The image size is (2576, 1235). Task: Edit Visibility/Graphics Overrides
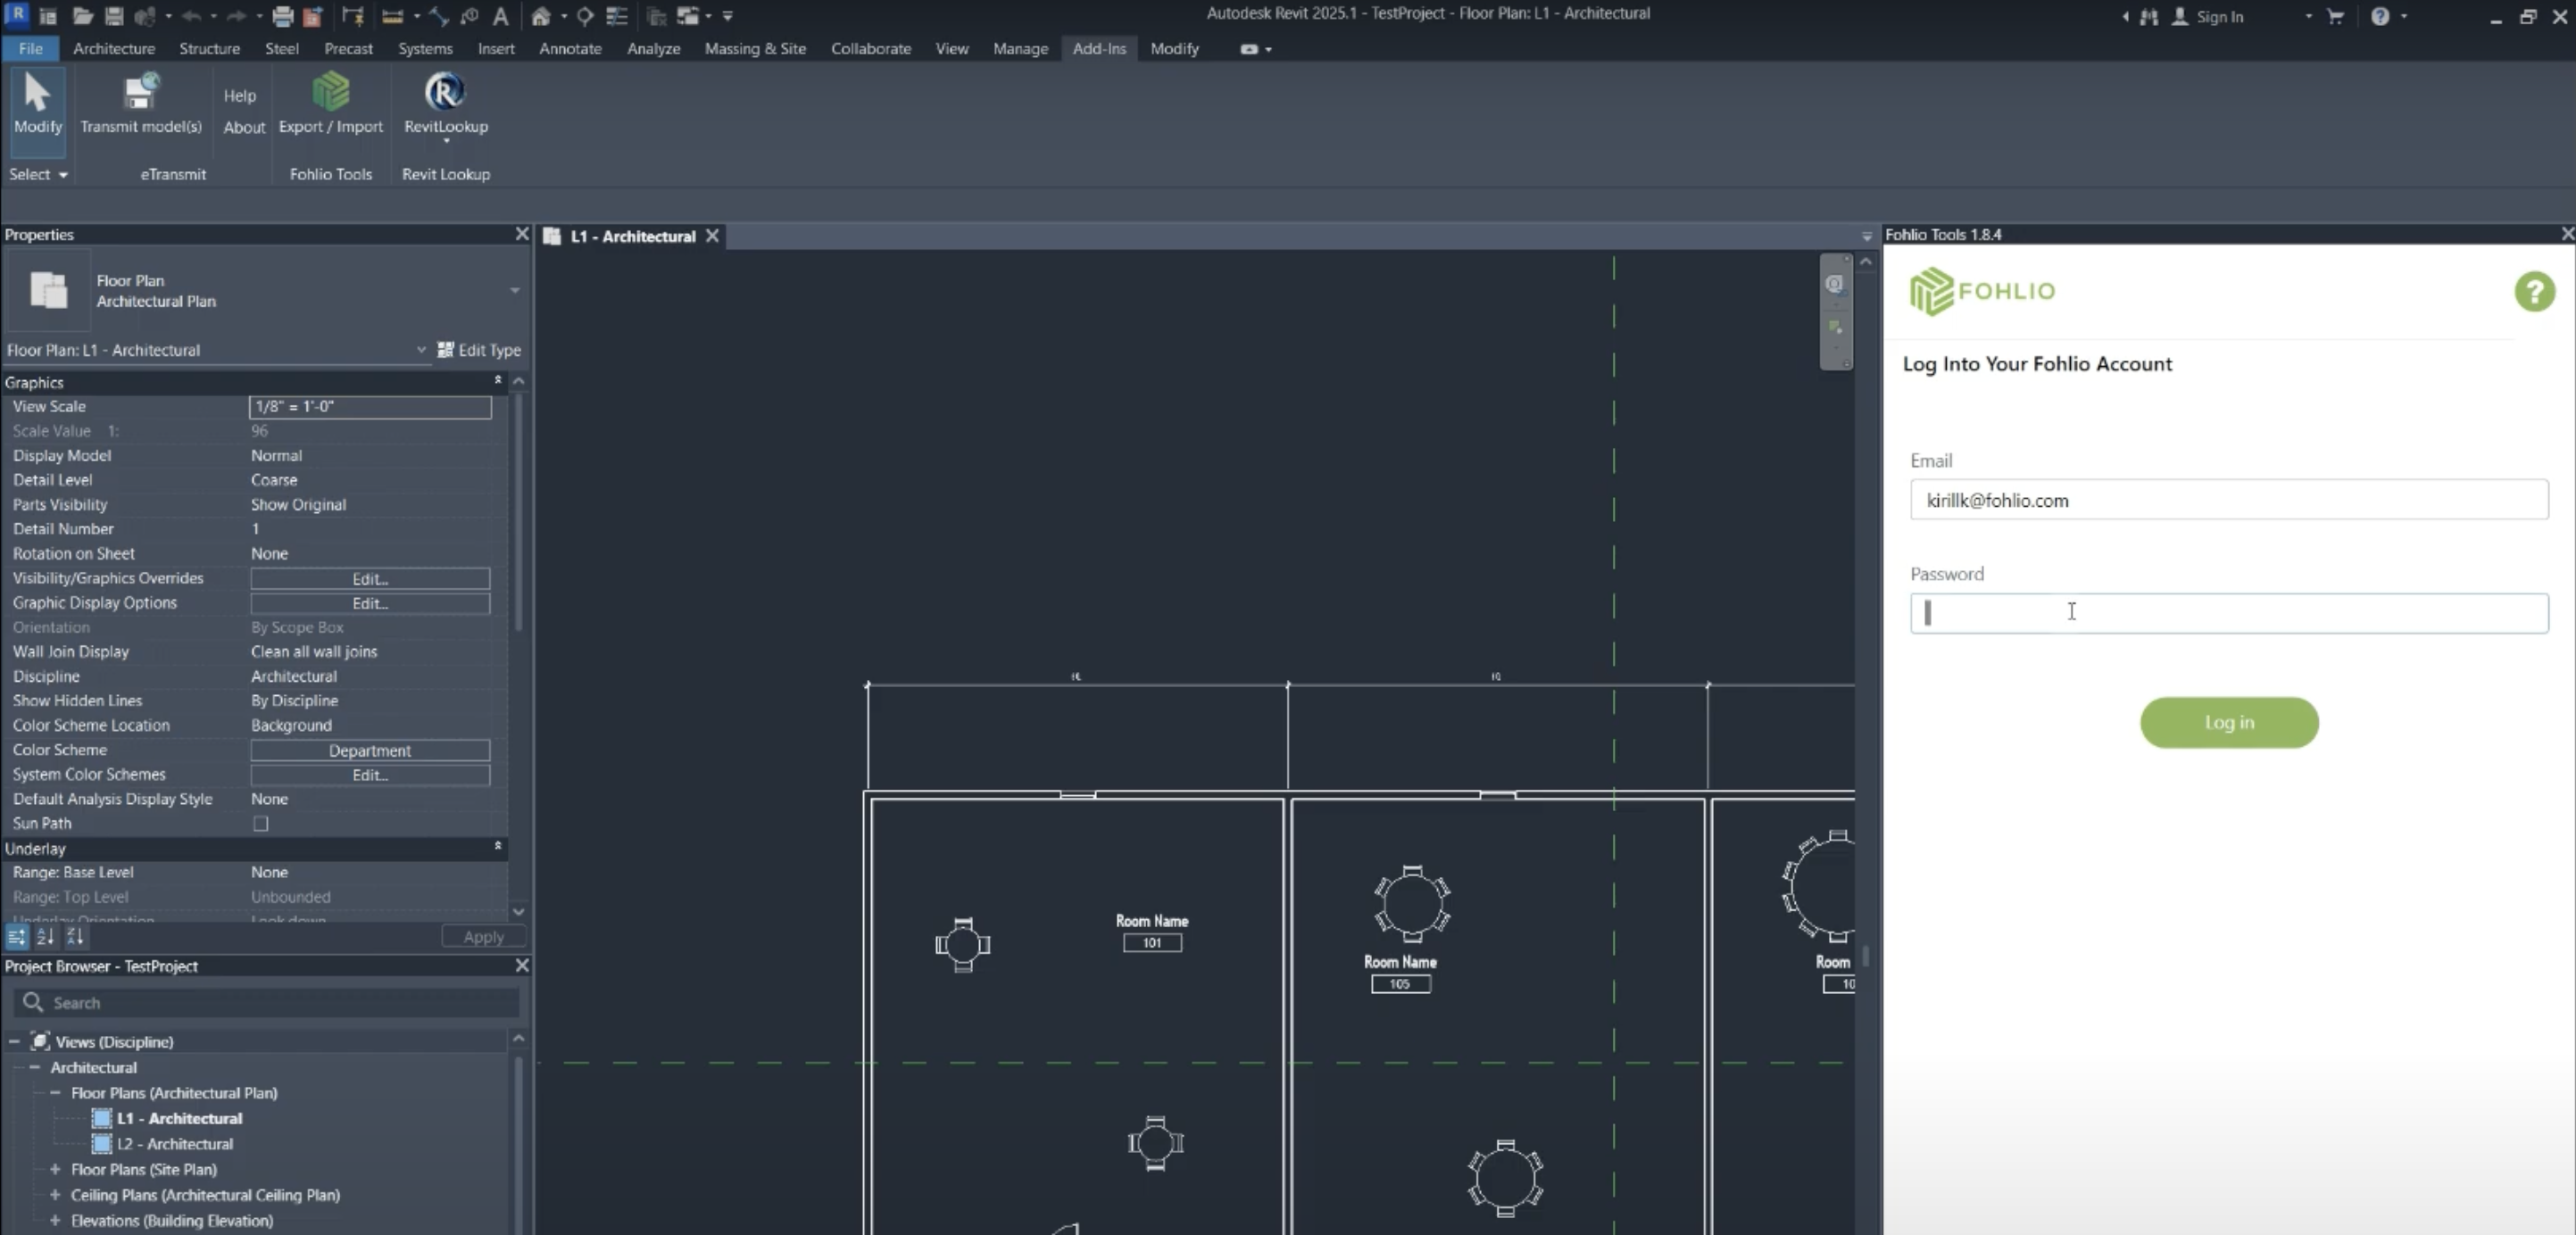370,579
